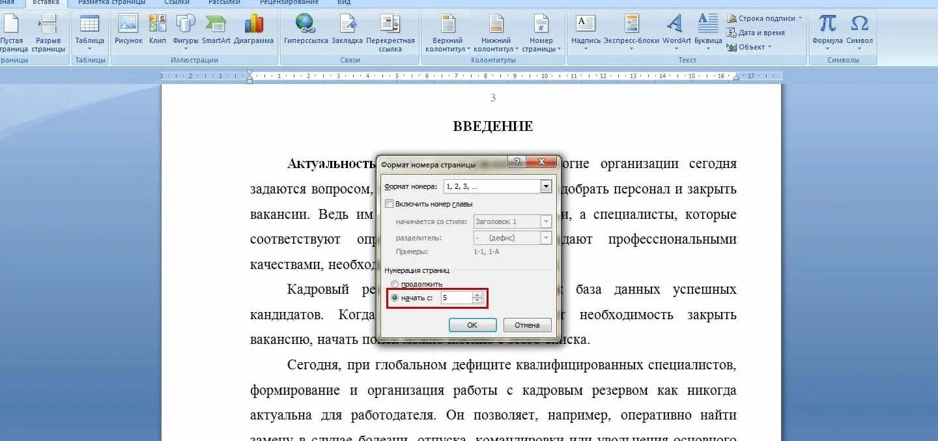
Task: Insert a chart with Диаграмма
Action: click(254, 29)
